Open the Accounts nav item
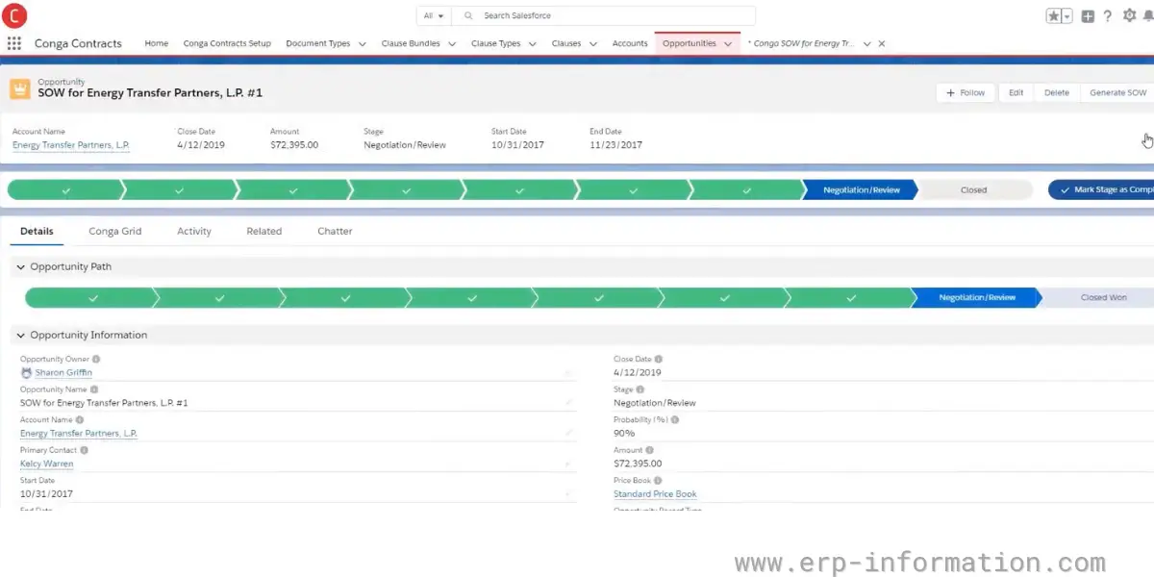The width and height of the screenshot is (1154, 577). [630, 43]
